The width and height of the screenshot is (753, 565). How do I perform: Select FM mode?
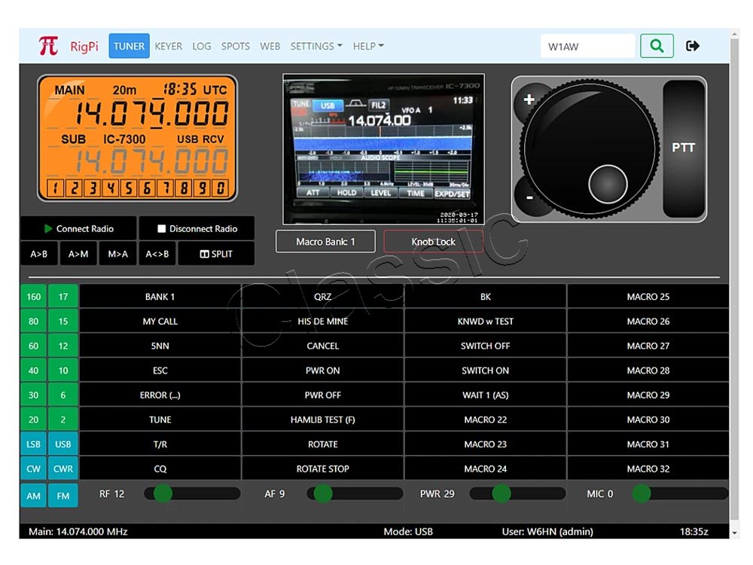click(x=63, y=496)
